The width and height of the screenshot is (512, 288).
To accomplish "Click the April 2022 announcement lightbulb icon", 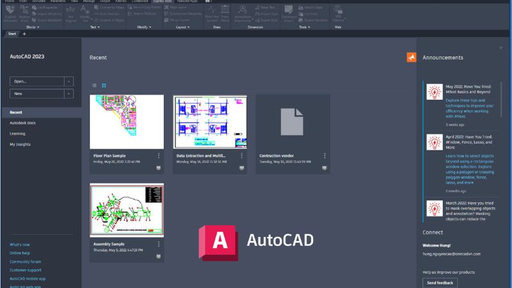I will tap(435, 142).
